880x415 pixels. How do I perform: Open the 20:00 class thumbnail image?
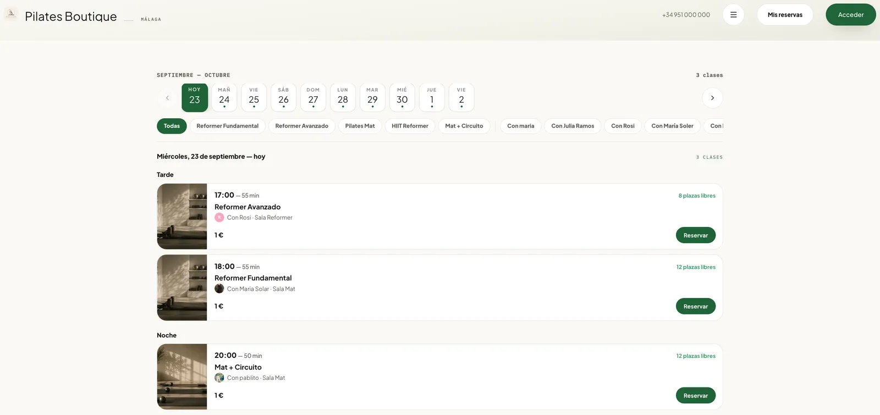click(182, 377)
